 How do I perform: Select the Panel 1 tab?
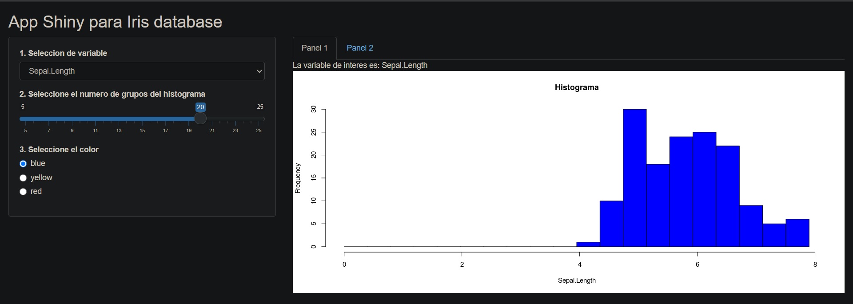[314, 48]
